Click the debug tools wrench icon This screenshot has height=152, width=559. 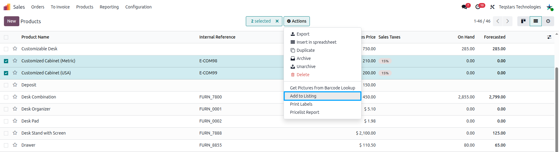492,7
